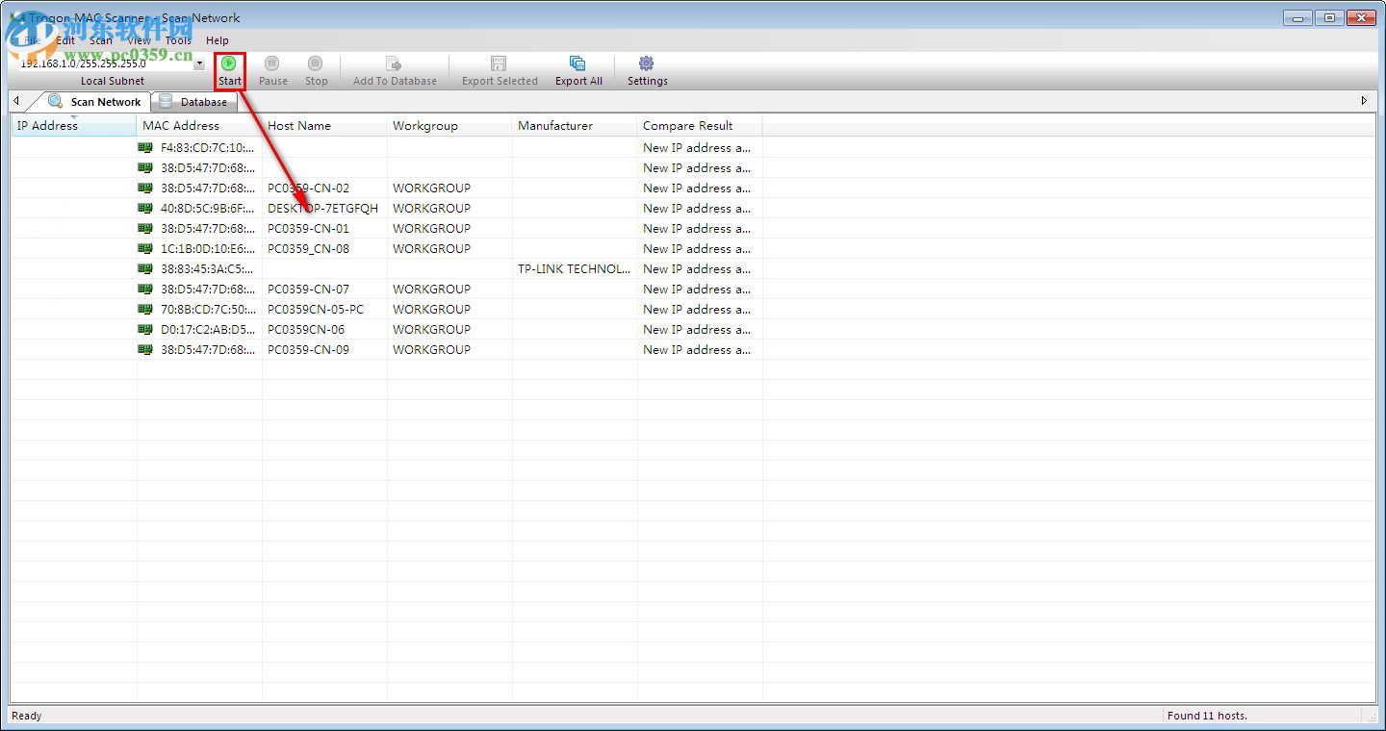
Task: Click the Ready status bar text
Action: tap(27, 716)
